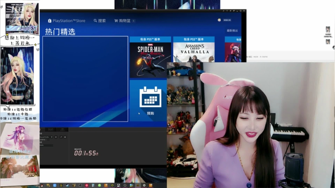Click the trash delete profile button

tap(65, 137)
